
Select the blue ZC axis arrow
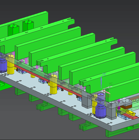coord(101,82)
